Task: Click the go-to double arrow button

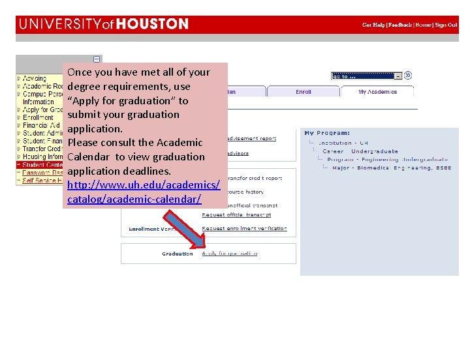Action: [x=408, y=75]
